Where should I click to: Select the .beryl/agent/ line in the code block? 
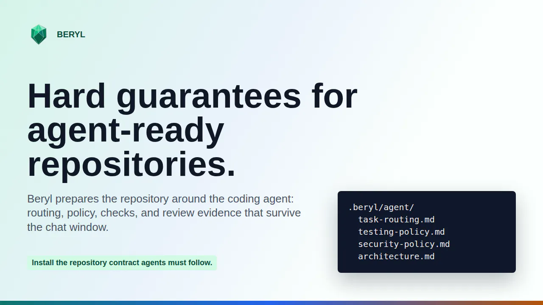click(381, 208)
